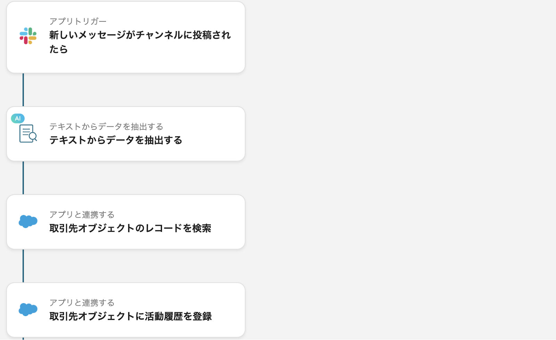The image size is (556, 340).
Task: Click connector line between extraction and record search
Action: (23, 178)
